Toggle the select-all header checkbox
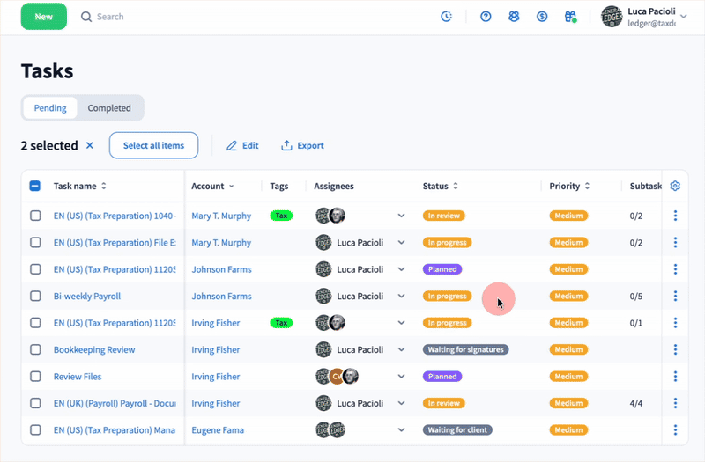705x462 pixels. click(x=35, y=186)
